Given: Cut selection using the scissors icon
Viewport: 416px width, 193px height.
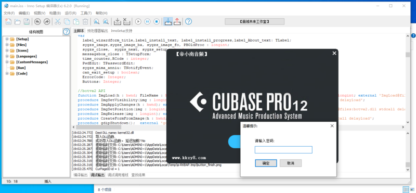Looking at the screenshot, I should click(58, 21).
